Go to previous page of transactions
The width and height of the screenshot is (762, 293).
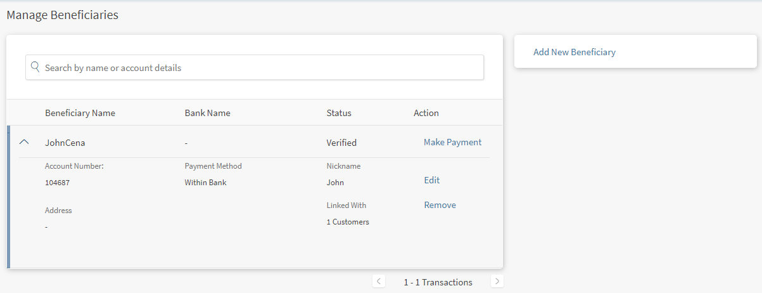point(379,281)
